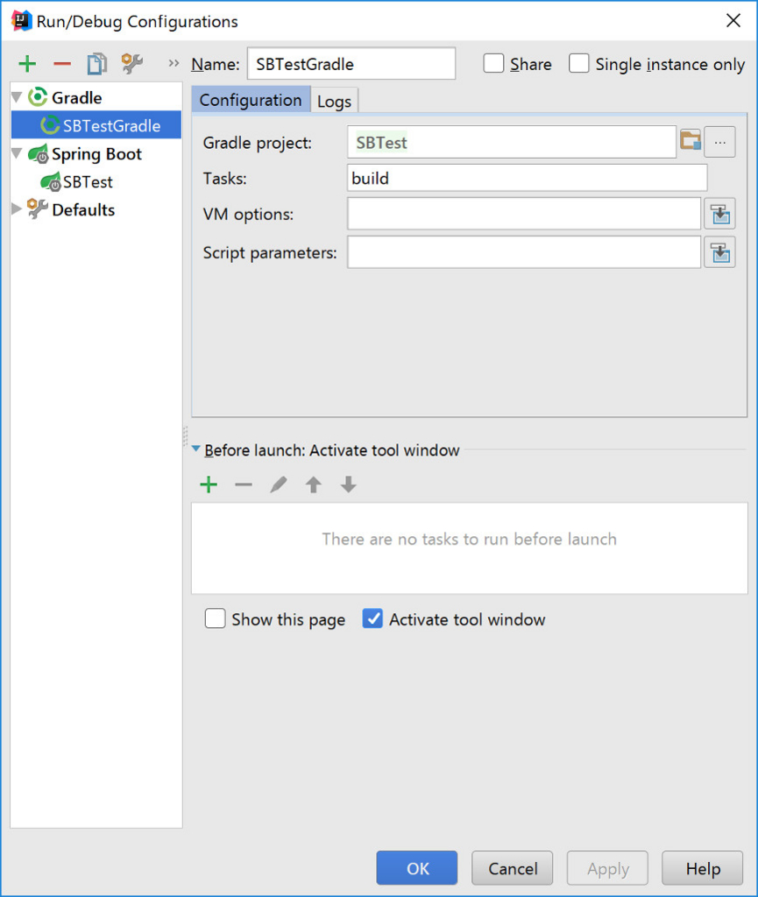Select the Spring Boot group label
Viewport: 758px width, 897px height.
click(x=96, y=154)
